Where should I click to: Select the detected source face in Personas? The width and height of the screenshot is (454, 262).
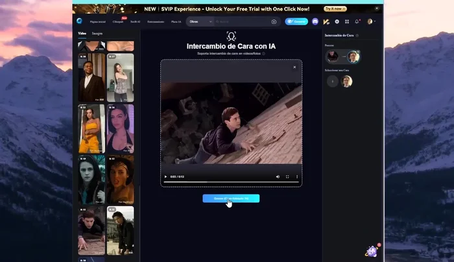click(332, 56)
